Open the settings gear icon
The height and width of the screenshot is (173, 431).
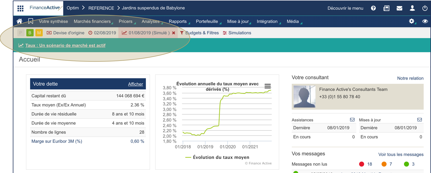[x=412, y=21]
